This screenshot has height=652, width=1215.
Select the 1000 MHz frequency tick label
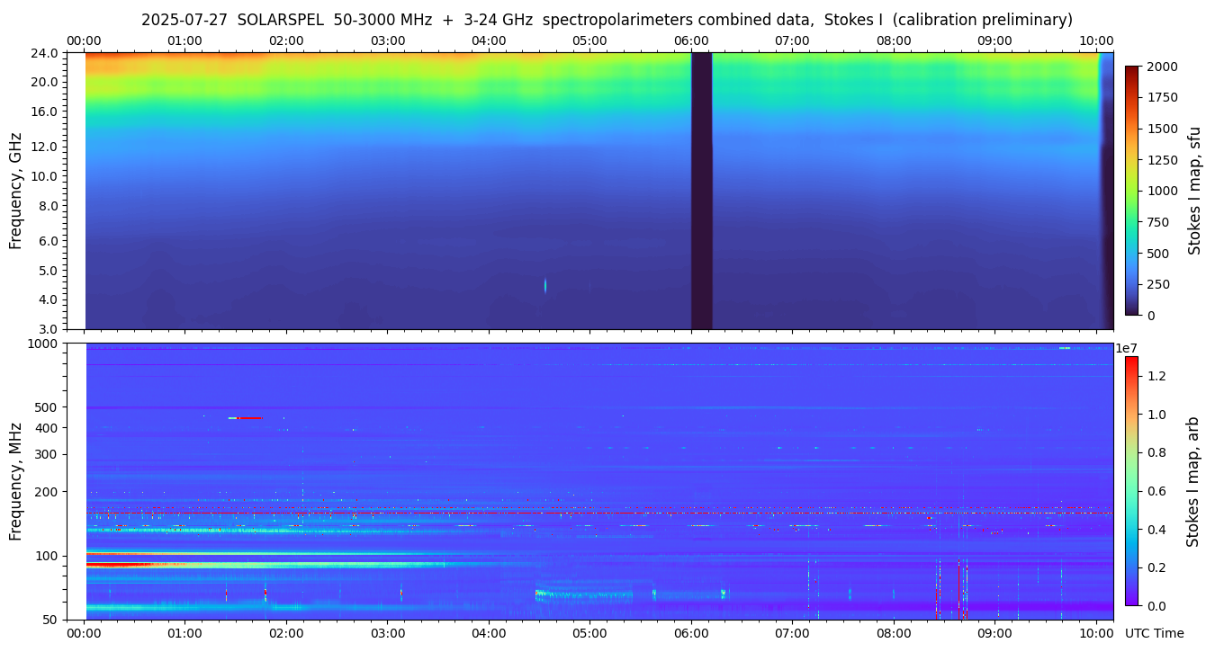click(x=44, y=344)
